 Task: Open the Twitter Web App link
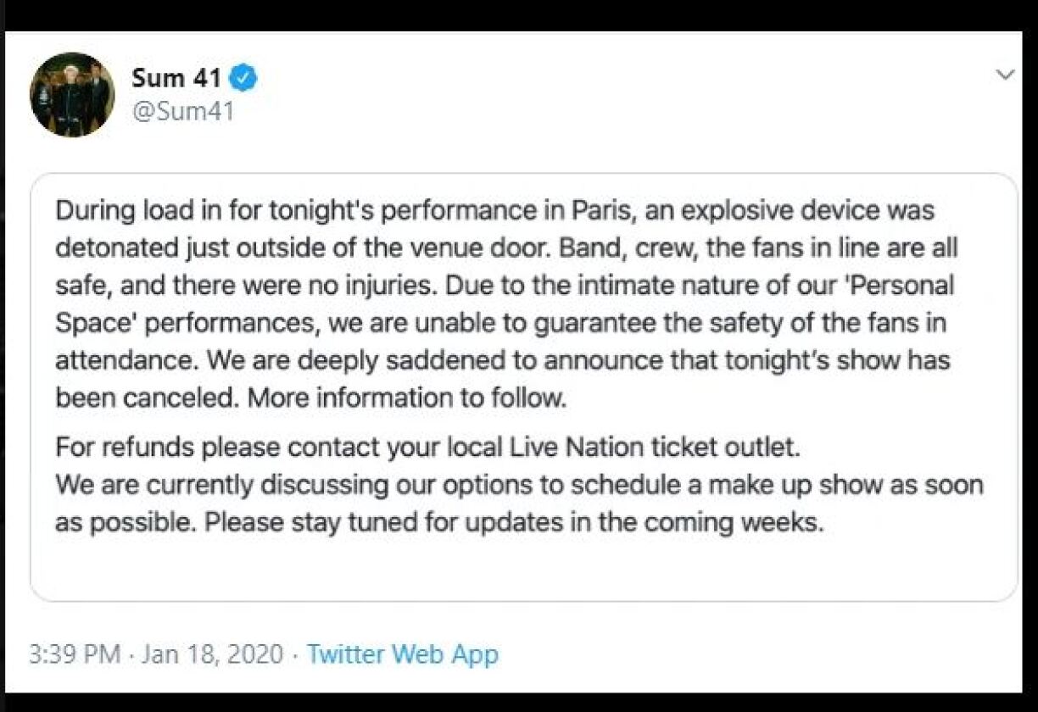402,654
